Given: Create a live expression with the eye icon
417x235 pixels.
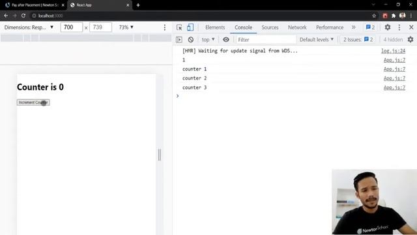Looking at the screenshot, I should [x=226, y=40].
